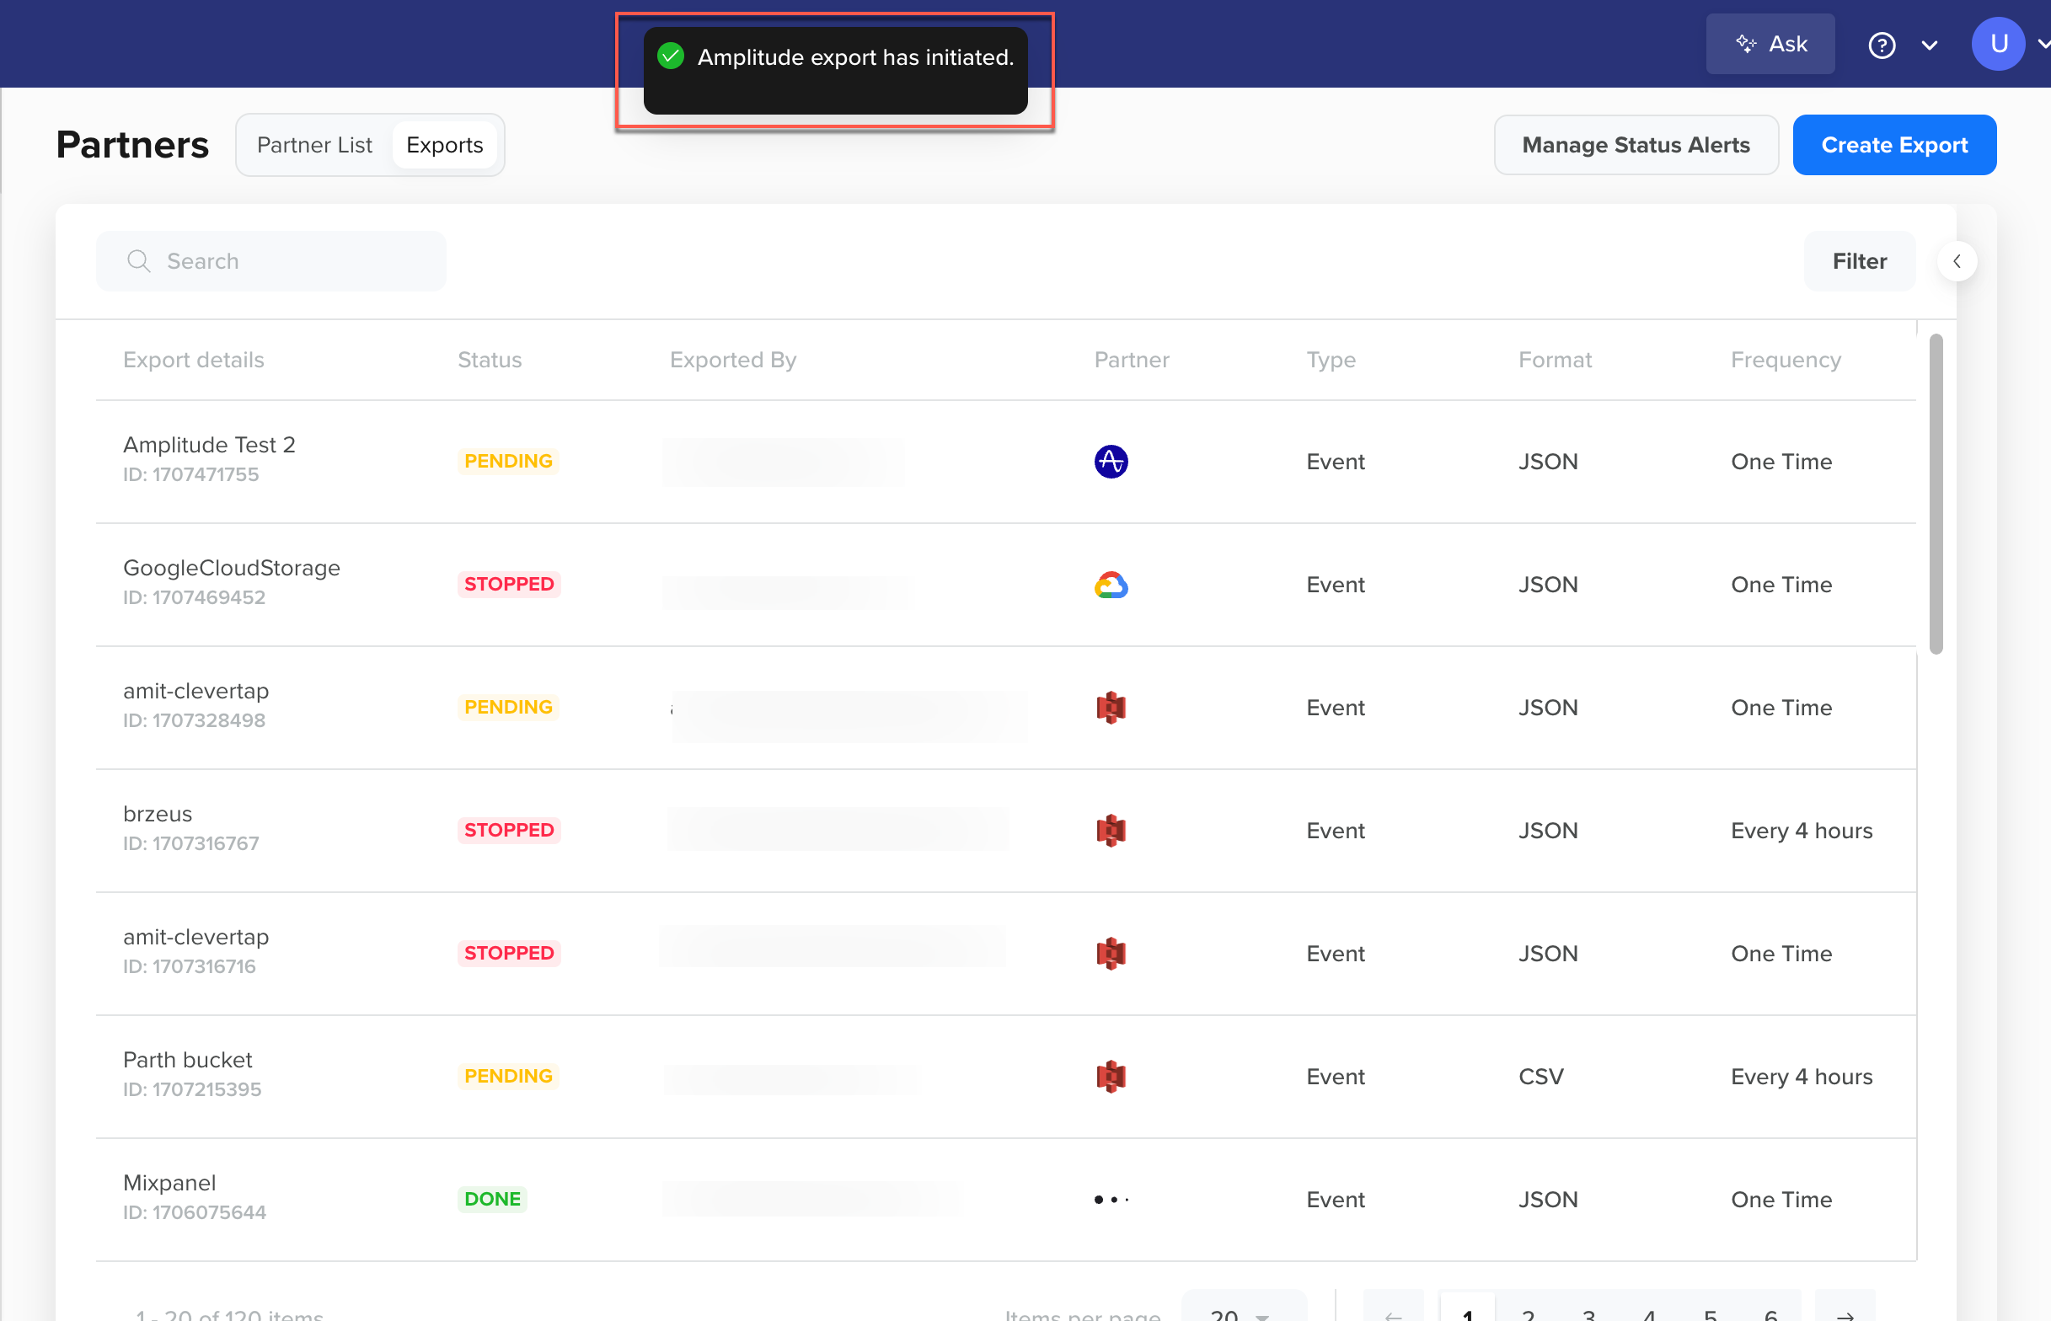Click the Google Cloud Storage partner icon

[1111, 585]
